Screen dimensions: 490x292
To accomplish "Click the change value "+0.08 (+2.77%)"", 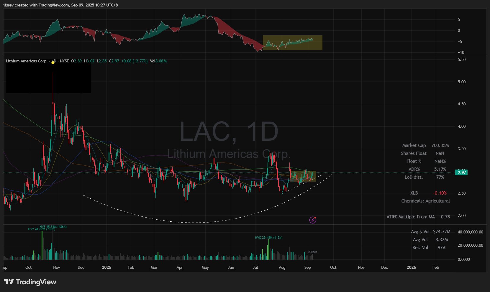I will [x=134, y=61].
